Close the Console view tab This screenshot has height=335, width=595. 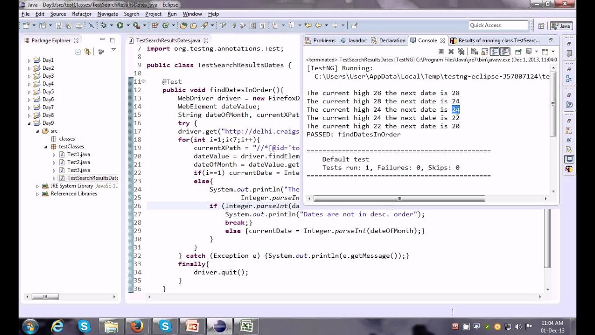[443, 40]
